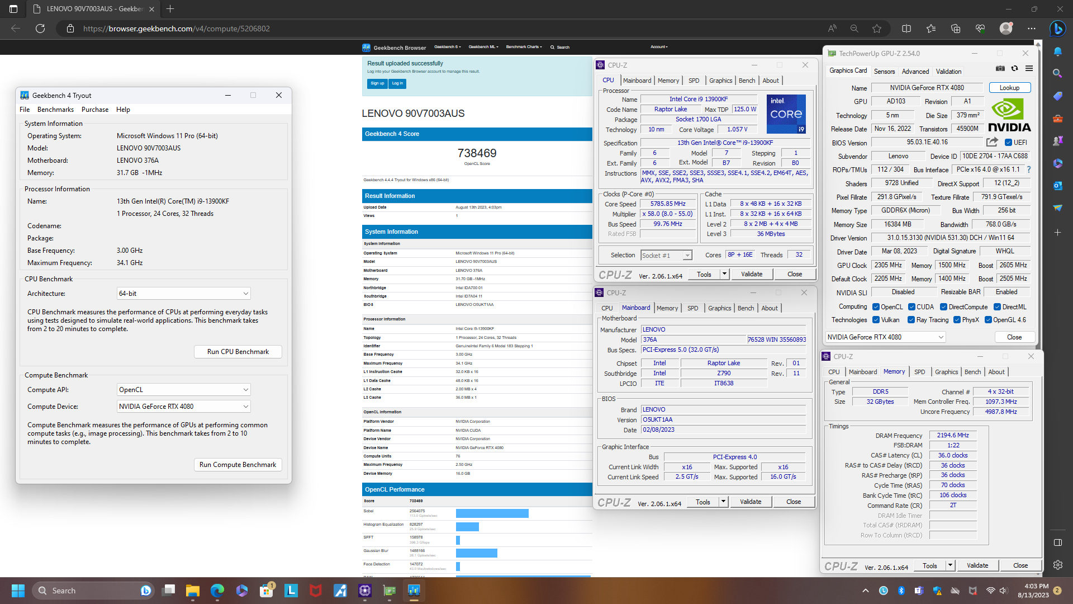Open Edge browser essentials heart icon
Screen dimensions: 1073x604
click(x=980, y=29)
